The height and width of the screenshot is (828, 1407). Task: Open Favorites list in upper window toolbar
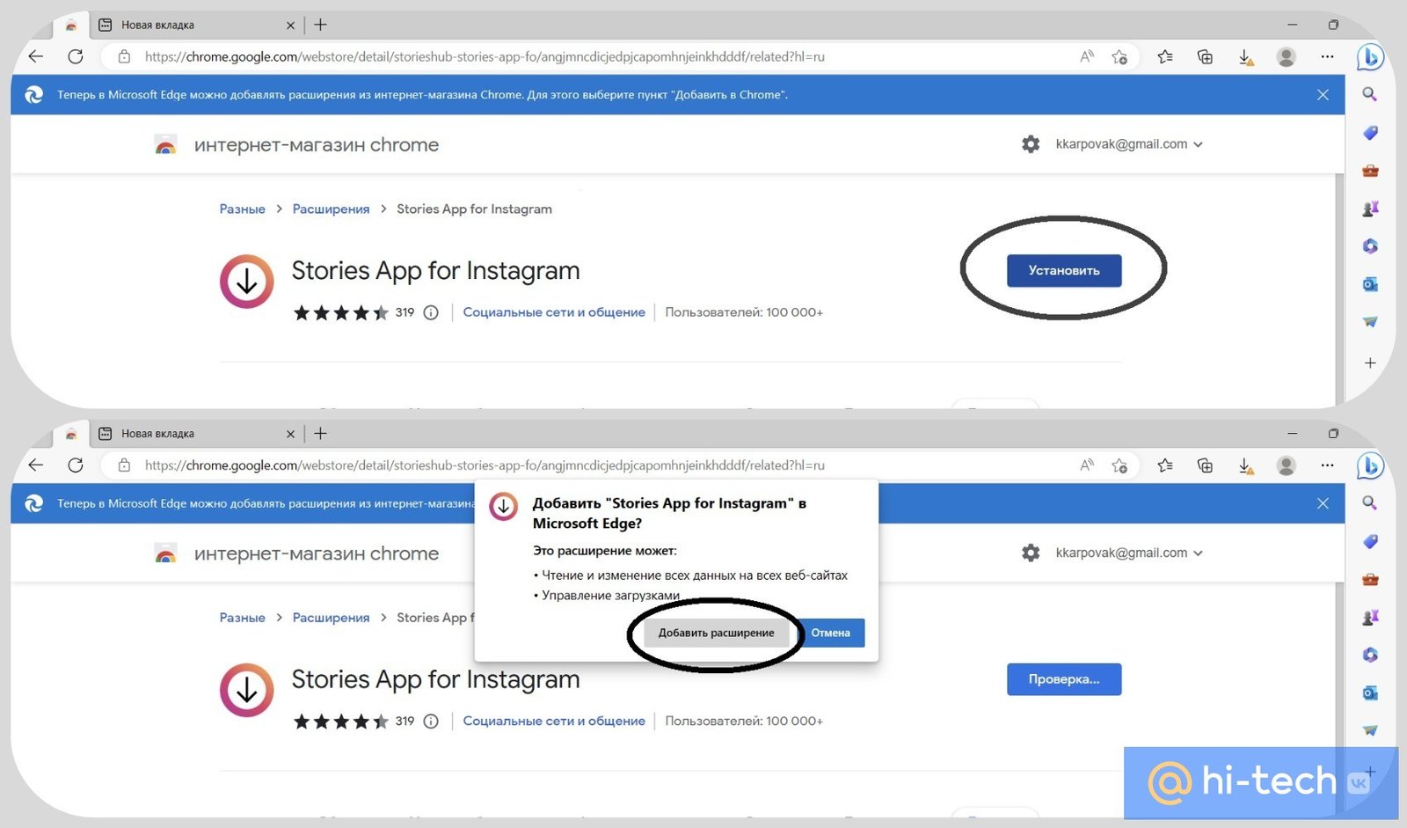[x=1165, y=56]
